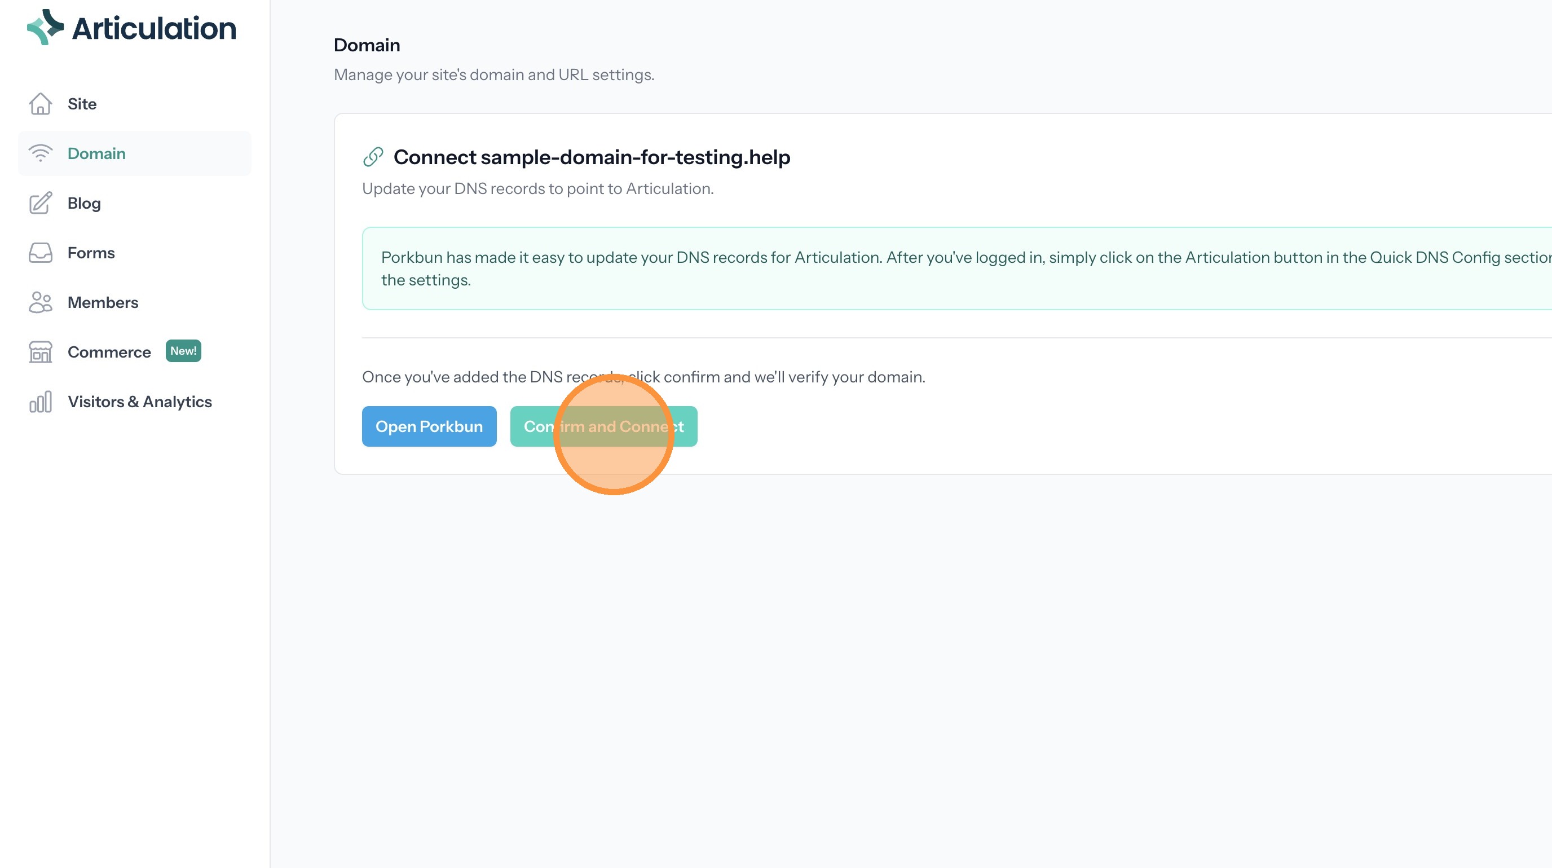Click the Site house icon
This screenshot has height=868, width=1552.
(x=41, y=104)
